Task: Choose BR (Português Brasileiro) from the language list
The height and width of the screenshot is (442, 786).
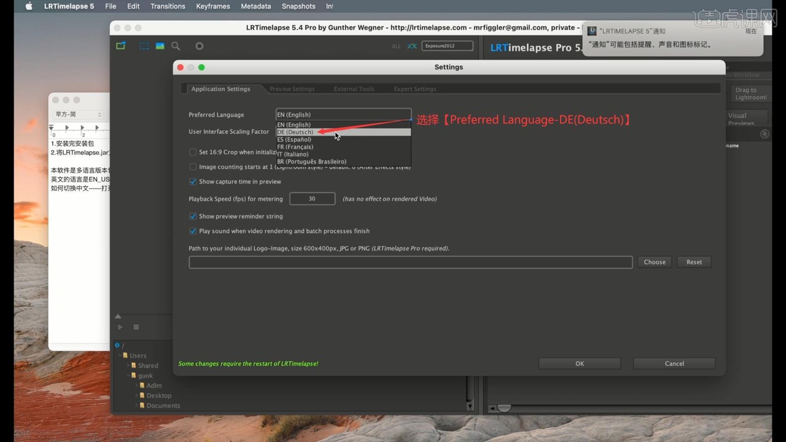Action: tap(343, 161)
